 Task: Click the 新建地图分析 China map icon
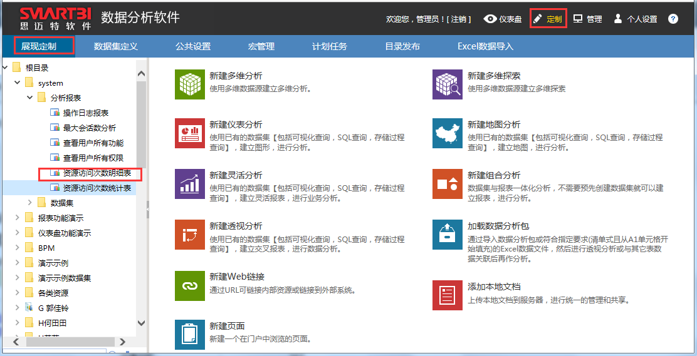(447, 133)
